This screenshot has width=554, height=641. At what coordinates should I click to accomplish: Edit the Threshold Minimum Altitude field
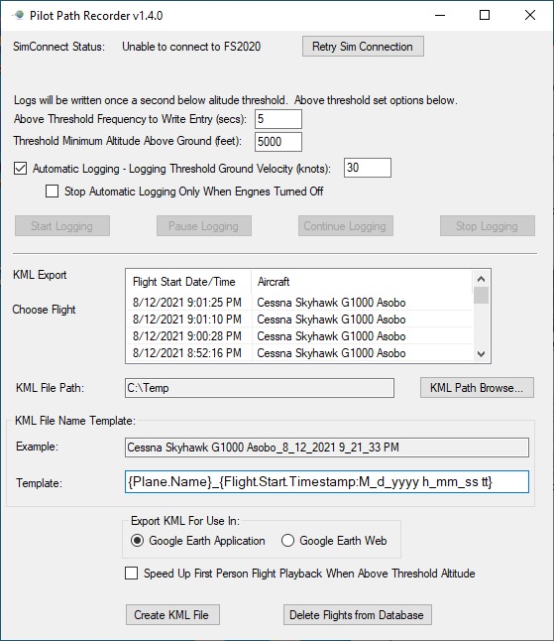point(278,142)
